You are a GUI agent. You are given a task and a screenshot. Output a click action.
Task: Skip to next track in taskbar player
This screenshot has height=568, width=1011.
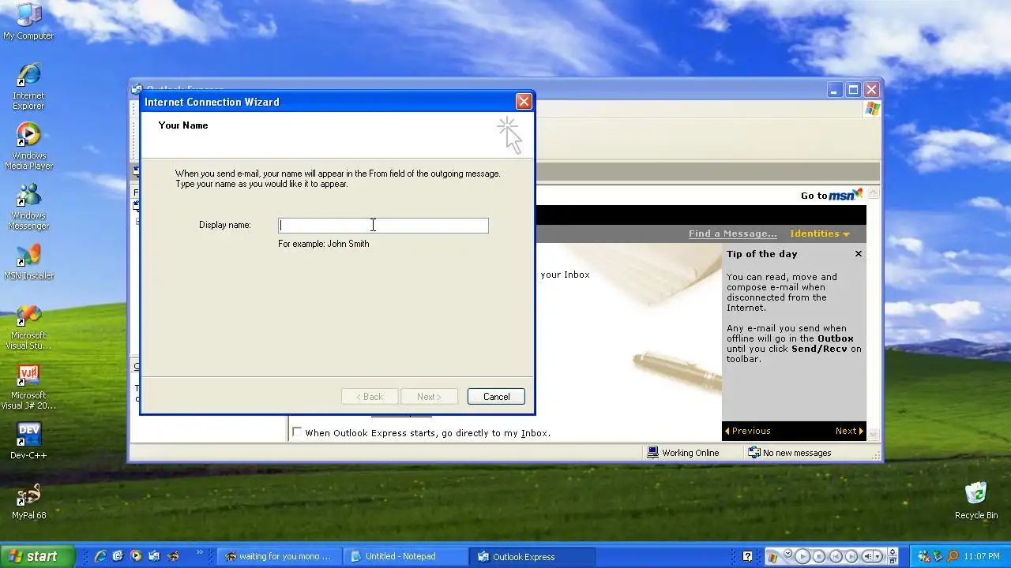click(851, 556)
